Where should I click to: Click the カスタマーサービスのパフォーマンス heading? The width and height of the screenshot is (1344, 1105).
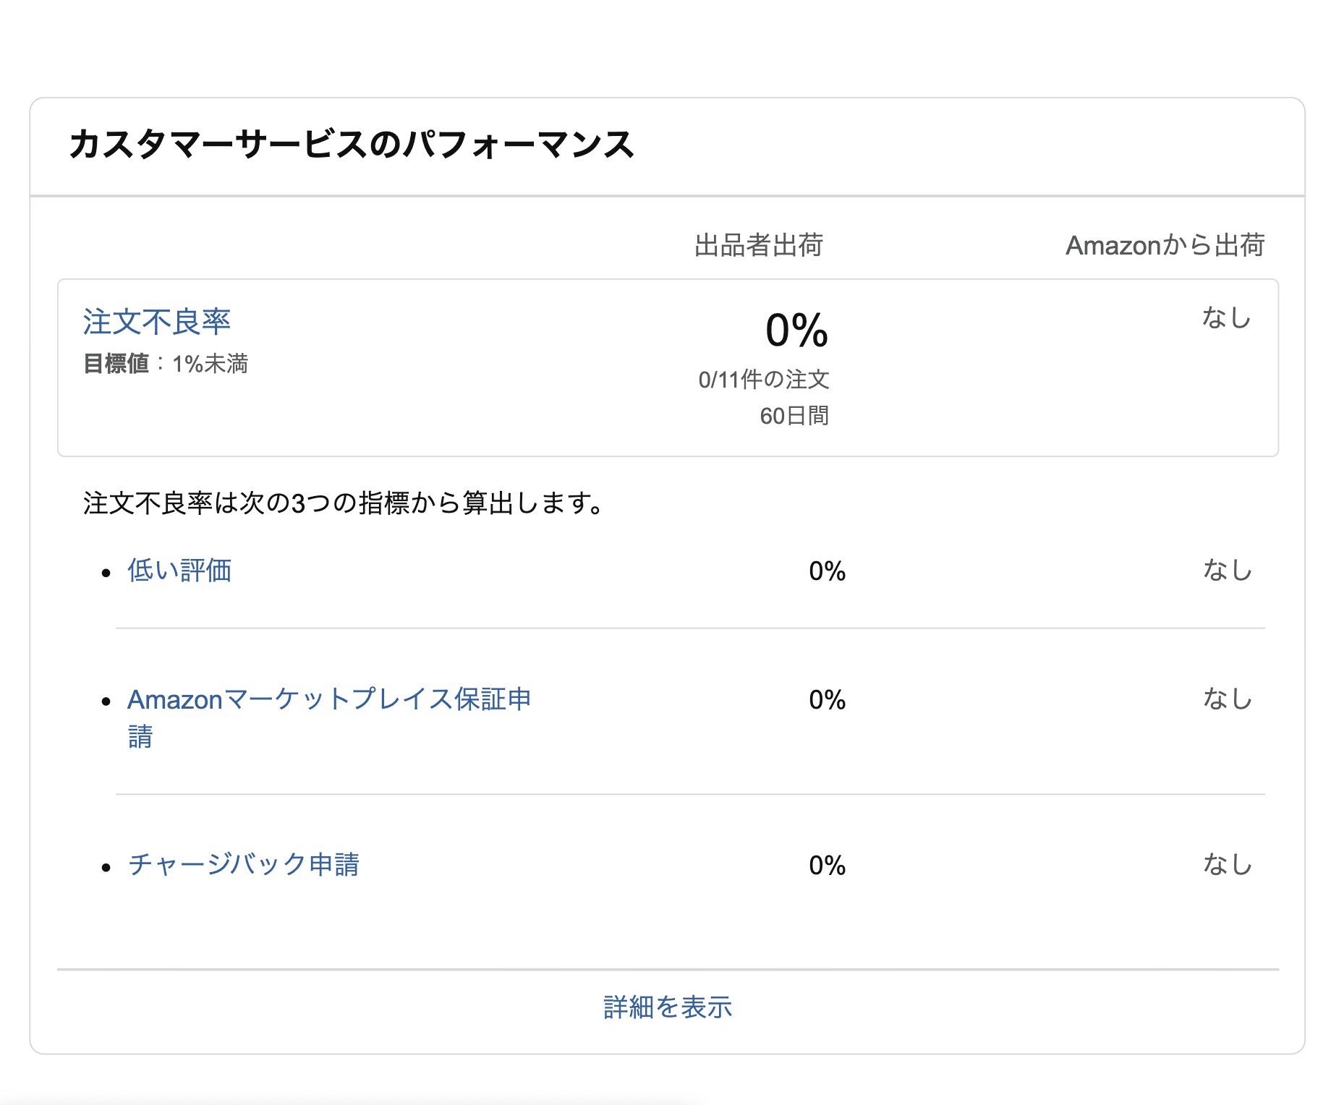point(352,144)
